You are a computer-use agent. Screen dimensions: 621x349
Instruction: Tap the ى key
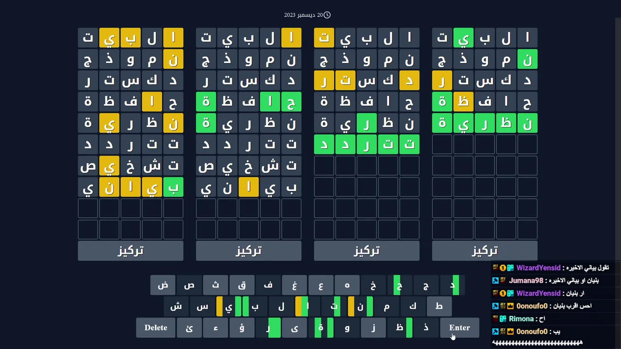(294, 328)
